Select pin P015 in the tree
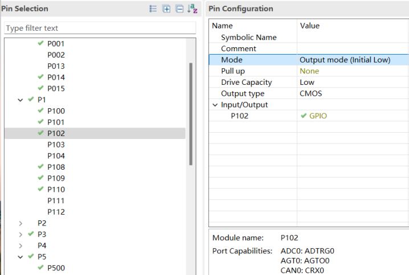 tap(56, 88)
